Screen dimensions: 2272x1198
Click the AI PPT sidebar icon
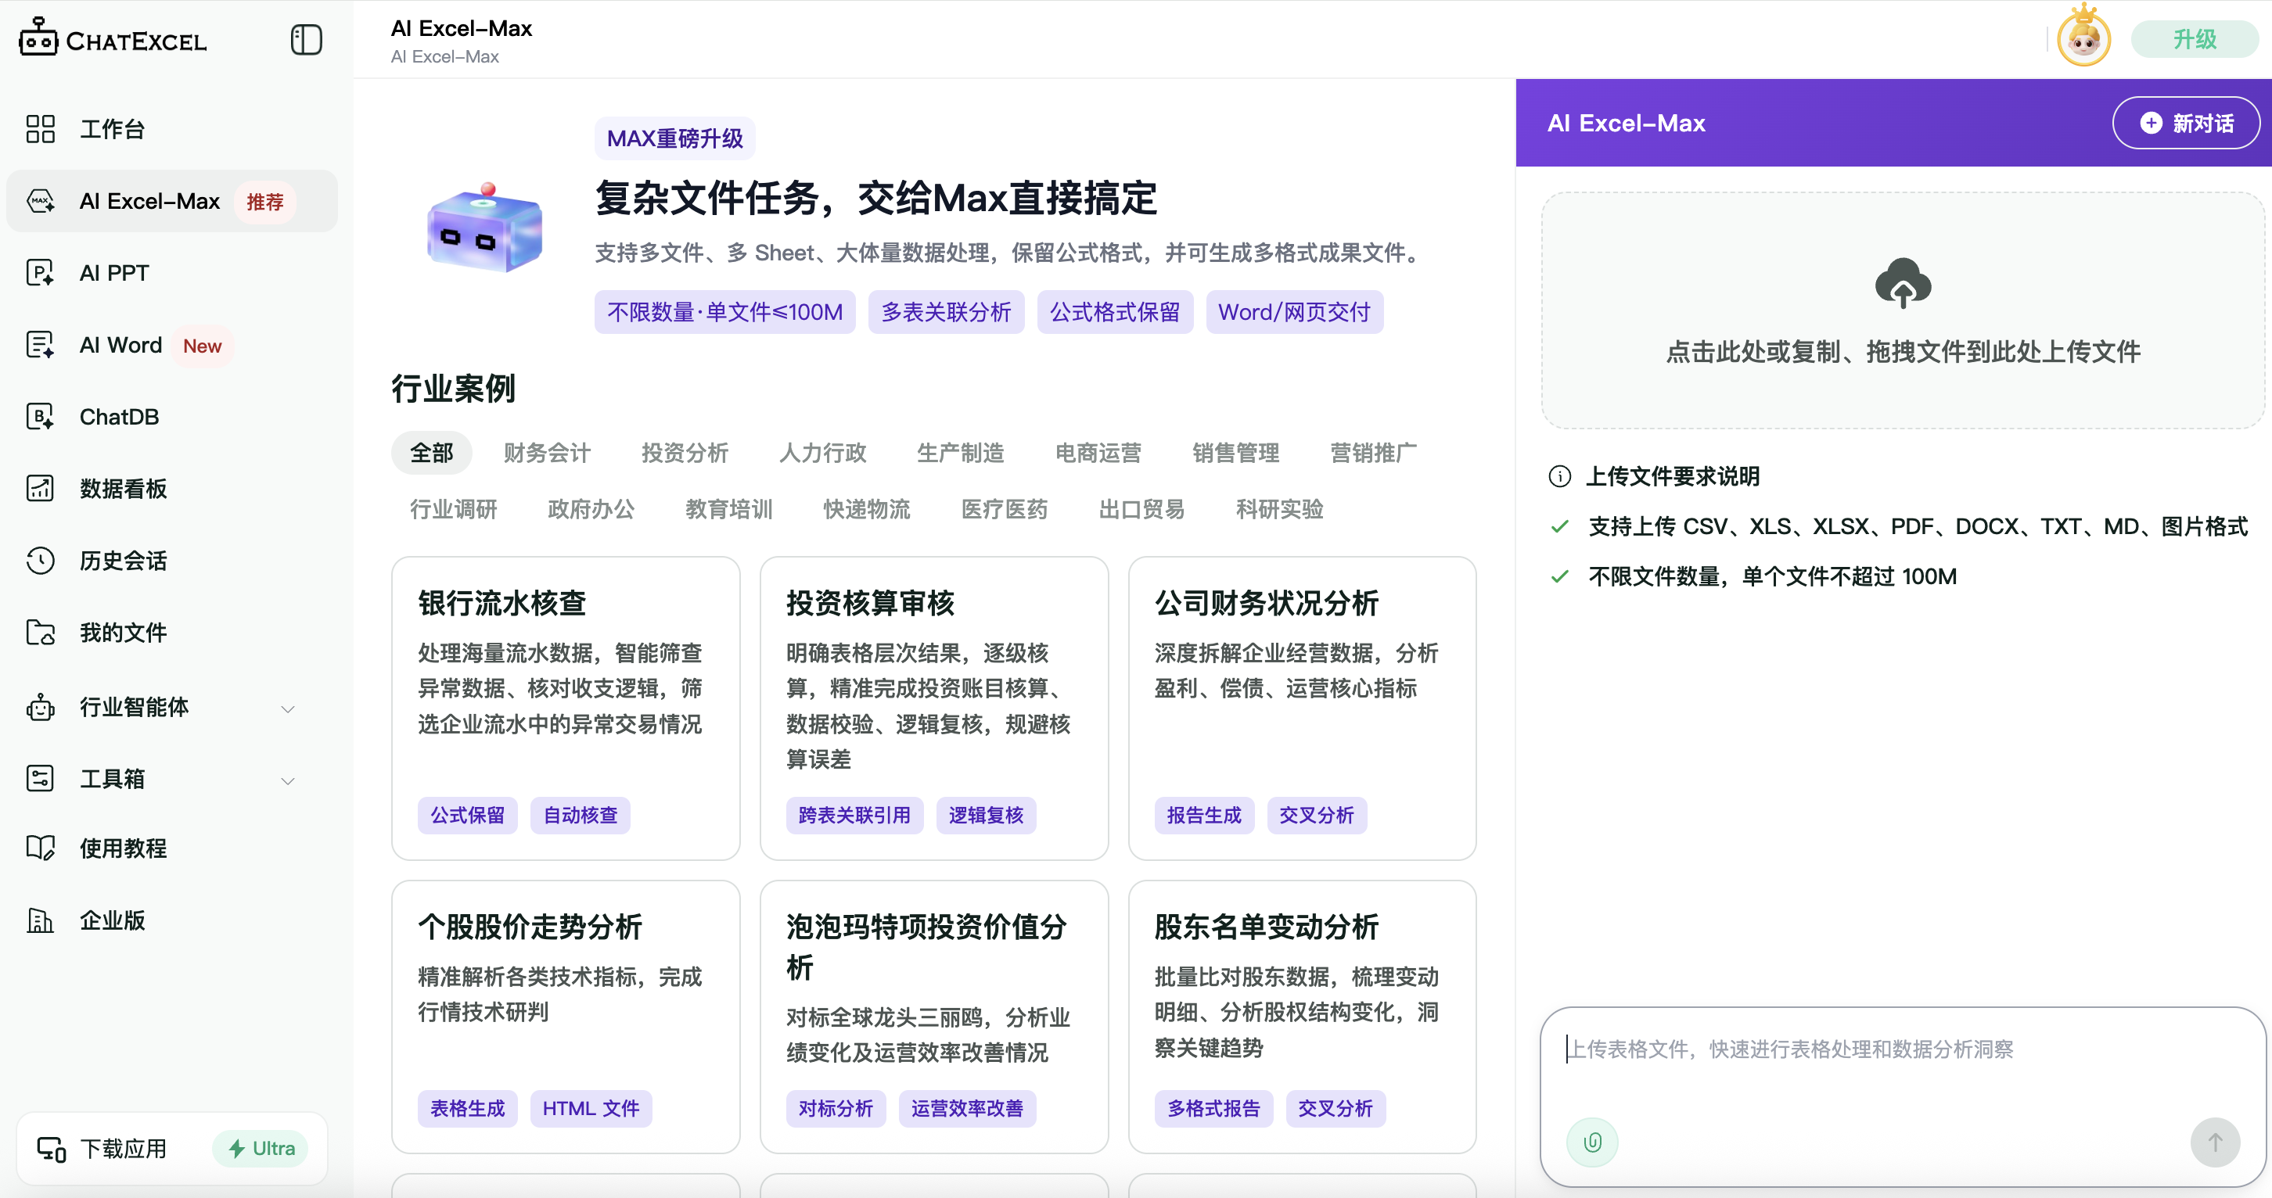tap(41, 272)
